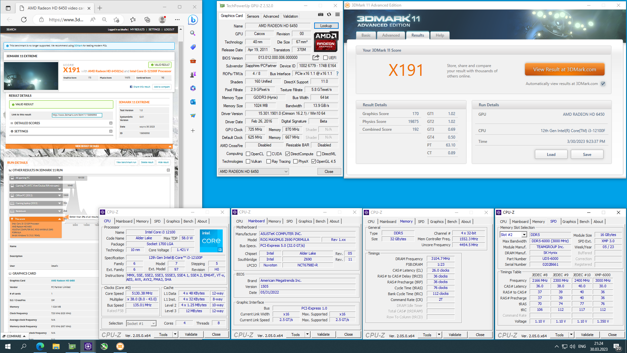Open the Help tab in 3DMark 11
627x353 pixels.
point(440,35)
